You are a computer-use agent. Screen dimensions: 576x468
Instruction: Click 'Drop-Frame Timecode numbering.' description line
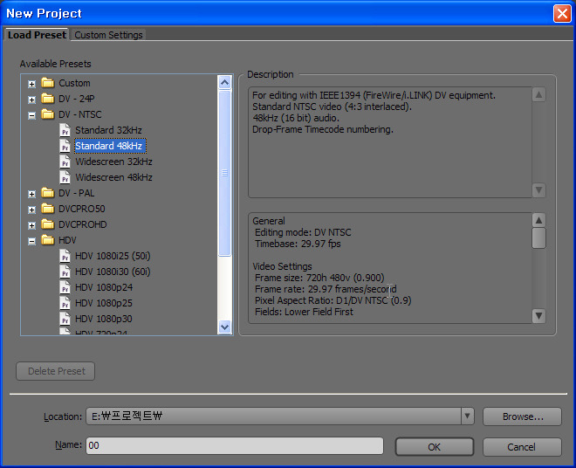click(x=323, y=129)
